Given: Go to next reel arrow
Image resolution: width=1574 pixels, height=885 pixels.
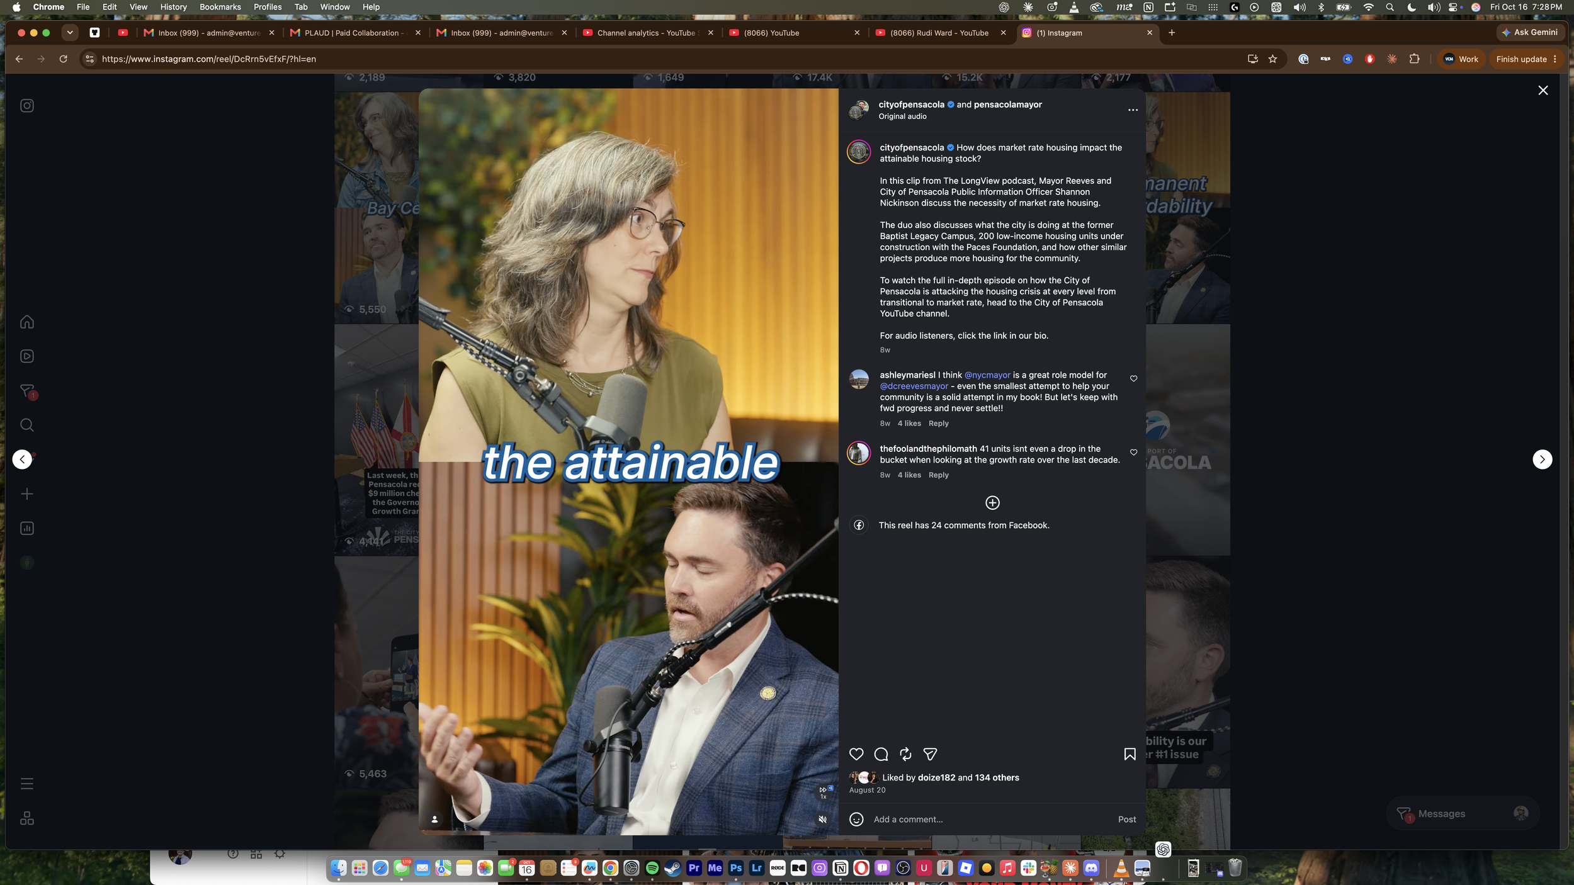Looking at the screenshot, I should 1542,459.
